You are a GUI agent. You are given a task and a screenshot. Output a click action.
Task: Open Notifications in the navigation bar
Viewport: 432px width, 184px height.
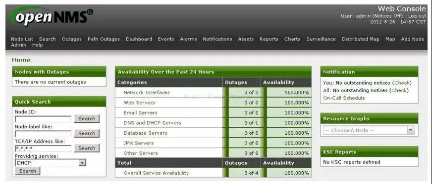[x=217, y=39]
